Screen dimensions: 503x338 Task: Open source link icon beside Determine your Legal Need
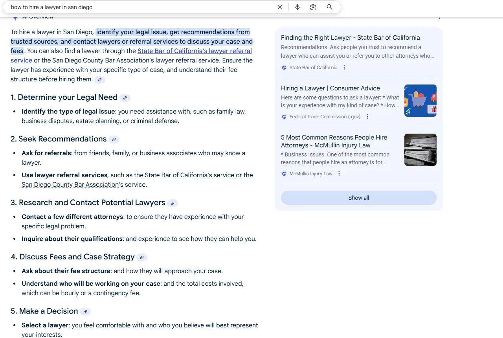[125, 98]
